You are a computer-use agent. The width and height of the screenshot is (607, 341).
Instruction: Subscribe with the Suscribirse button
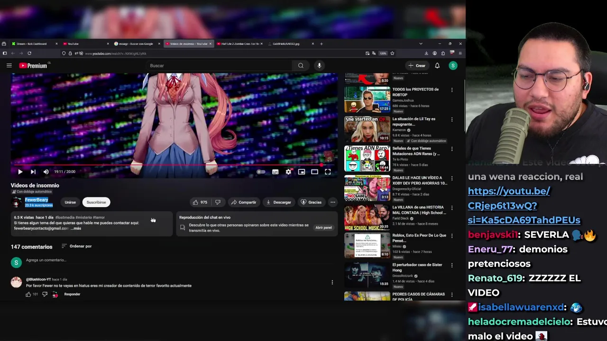point(96,202)
